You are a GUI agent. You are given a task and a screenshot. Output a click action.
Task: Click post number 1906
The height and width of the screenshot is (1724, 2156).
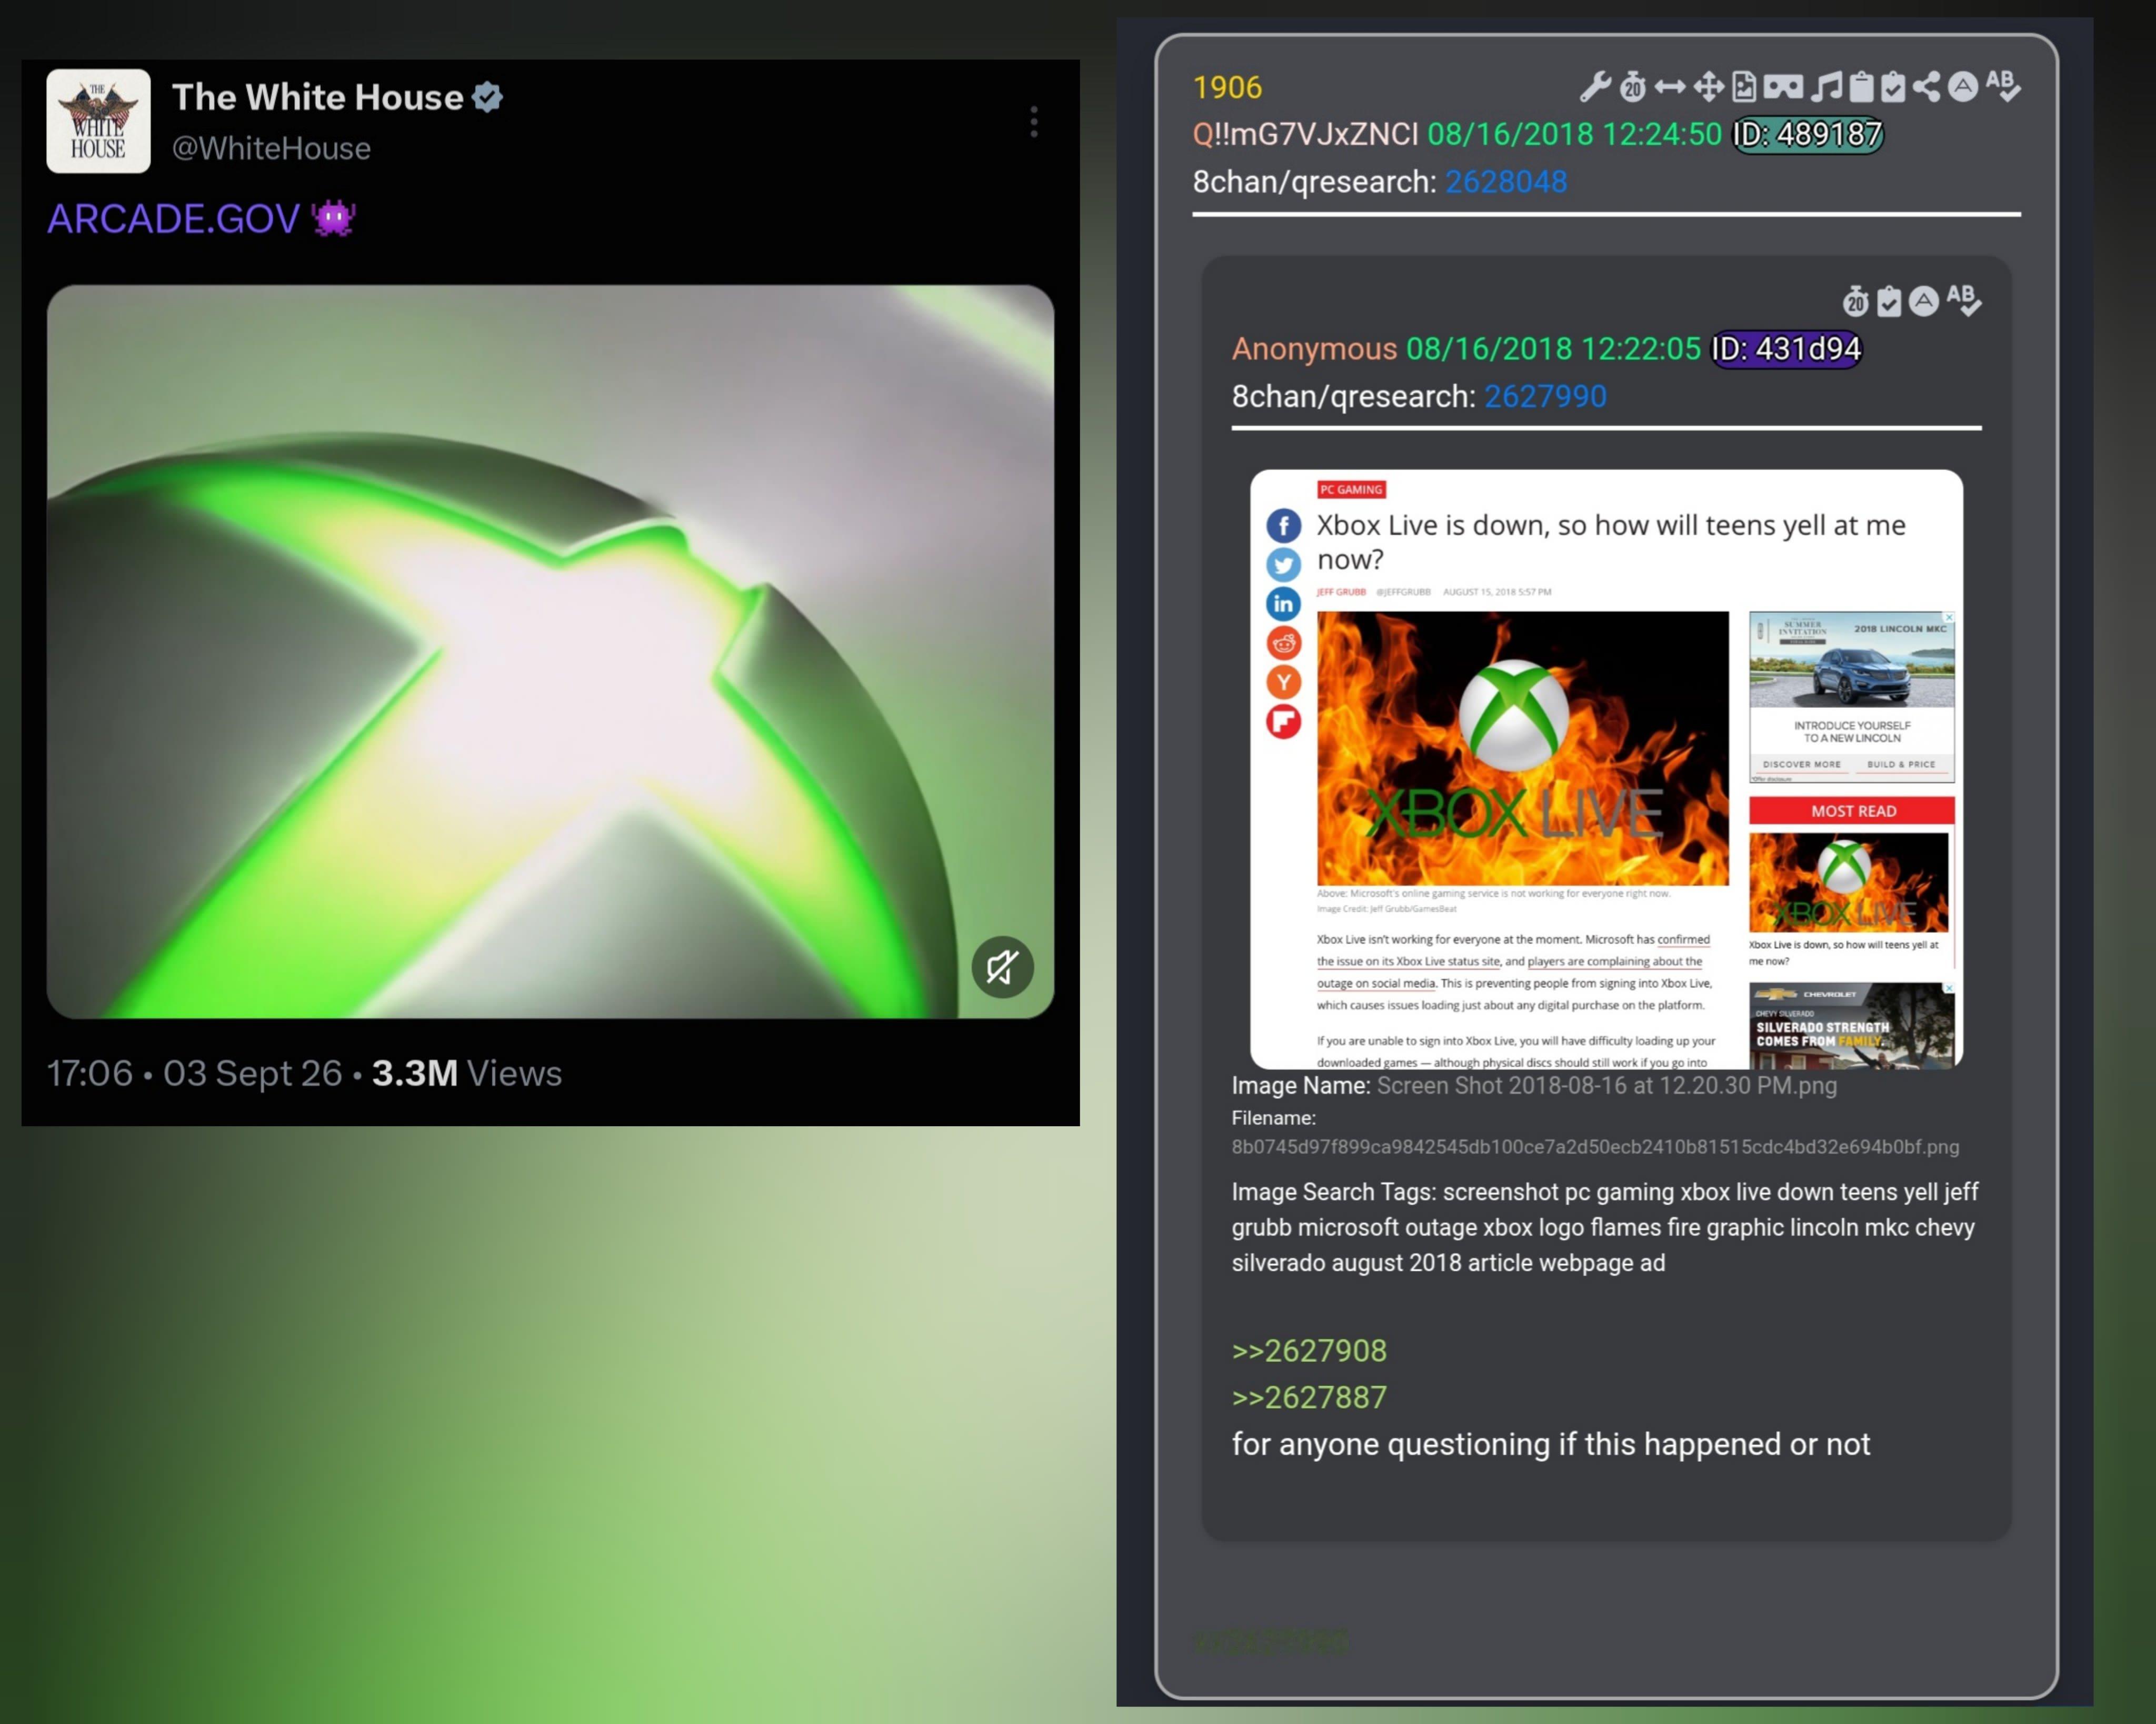(x=1227, y=88)
